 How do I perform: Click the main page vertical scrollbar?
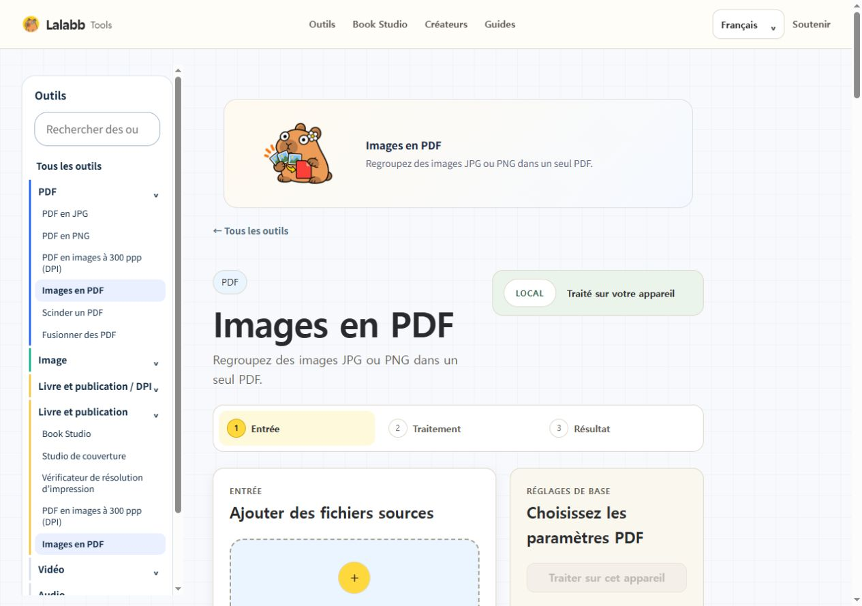(857, 56)
